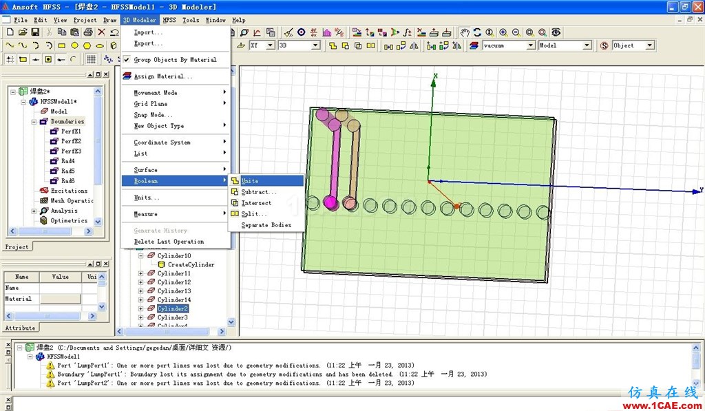The height and width of the screenshot is (411, 705).
Task: Open the Movement Mode submenu
Action: tap(176, 92)
